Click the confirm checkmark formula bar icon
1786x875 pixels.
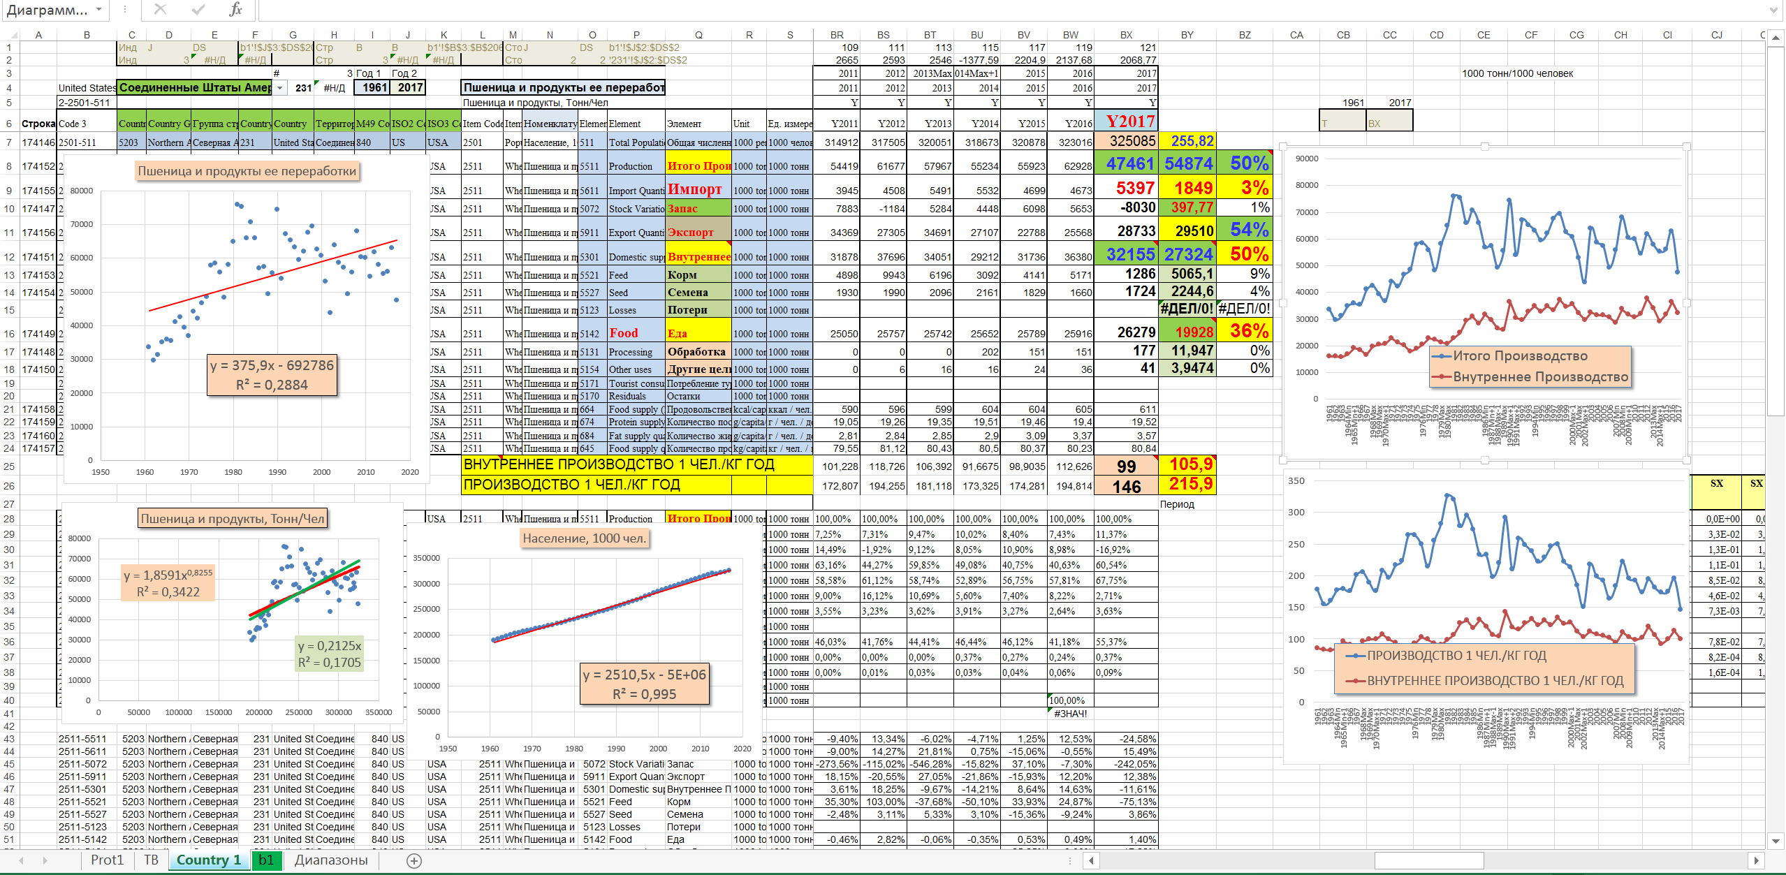point(198,10)
